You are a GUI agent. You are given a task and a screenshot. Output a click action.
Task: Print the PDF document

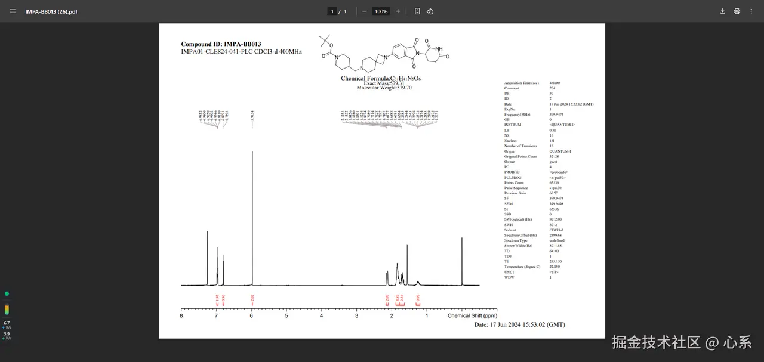pos(737,11)
